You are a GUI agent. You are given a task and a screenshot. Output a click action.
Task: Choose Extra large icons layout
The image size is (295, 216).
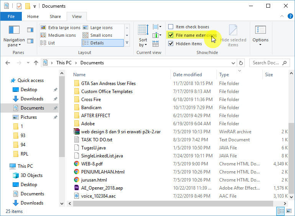[61, 28]
